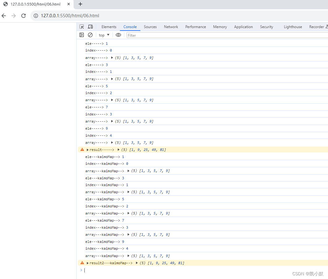Reload the page with refresh icon
328x279 pixels.
tap(23, 16)
